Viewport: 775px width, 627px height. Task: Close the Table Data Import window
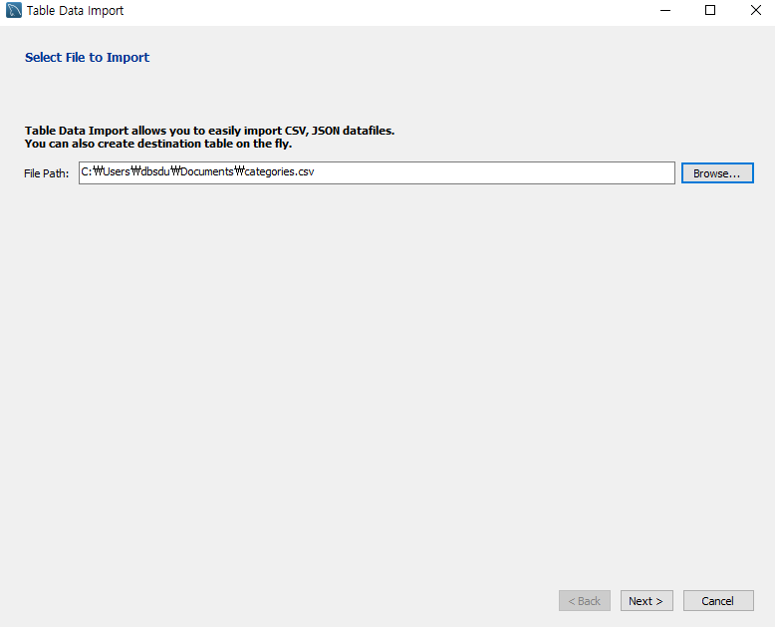pos(755,10)
